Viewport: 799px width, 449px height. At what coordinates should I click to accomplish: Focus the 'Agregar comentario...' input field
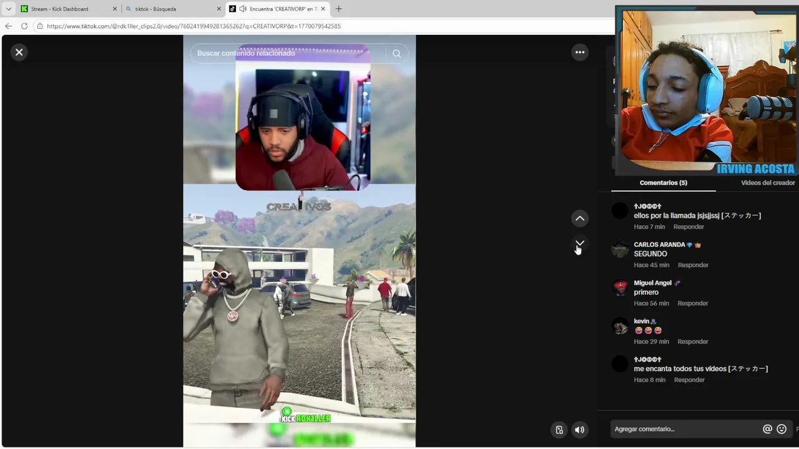(x=685, y=429)
